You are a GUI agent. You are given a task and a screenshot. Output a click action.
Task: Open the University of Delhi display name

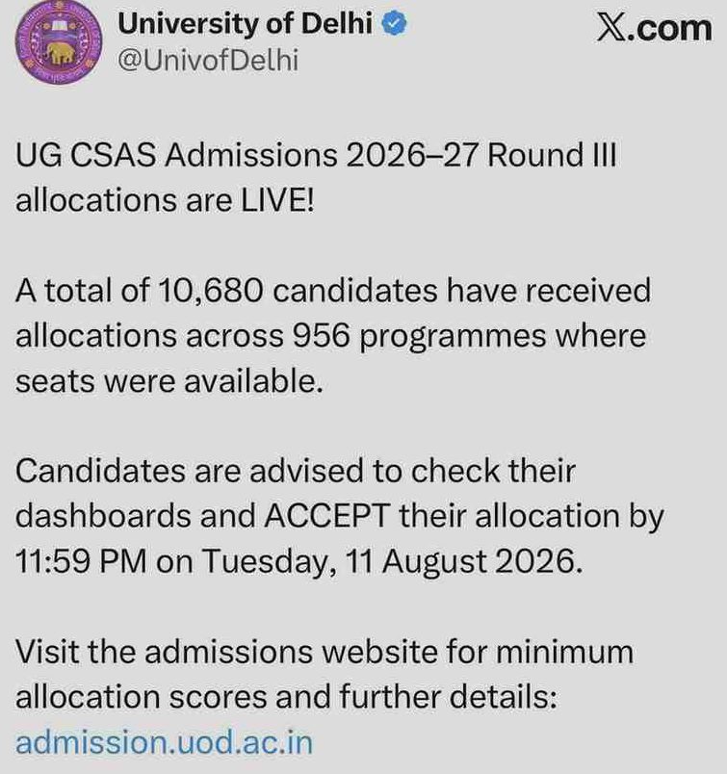point(245,24)
